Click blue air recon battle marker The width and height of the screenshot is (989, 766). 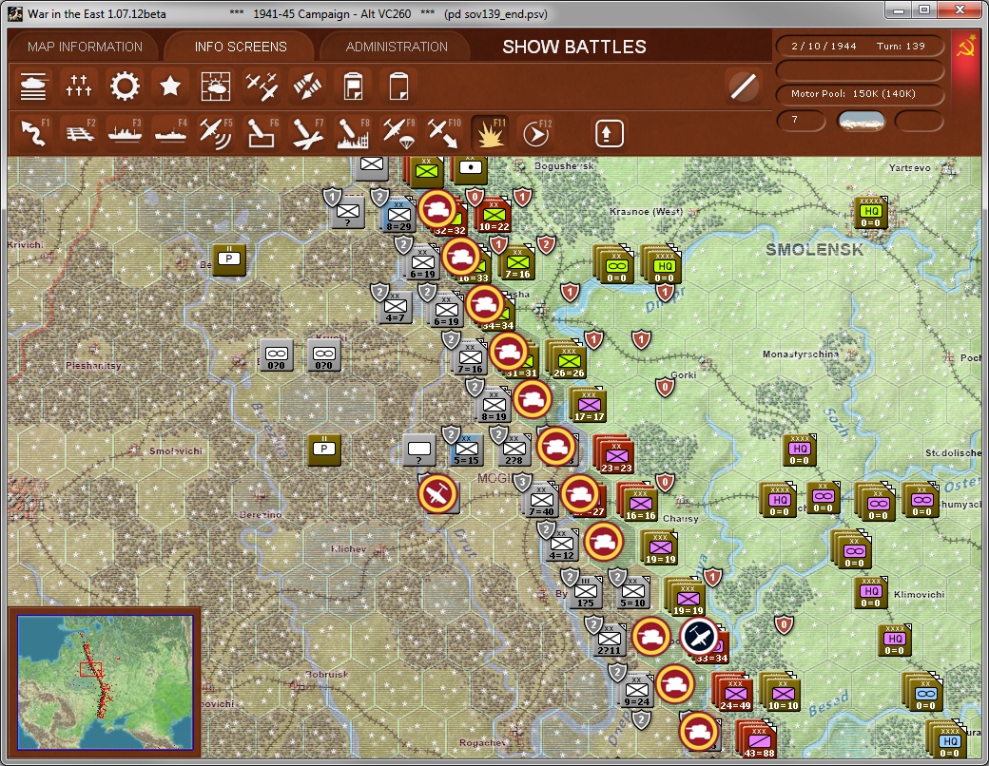699,636
